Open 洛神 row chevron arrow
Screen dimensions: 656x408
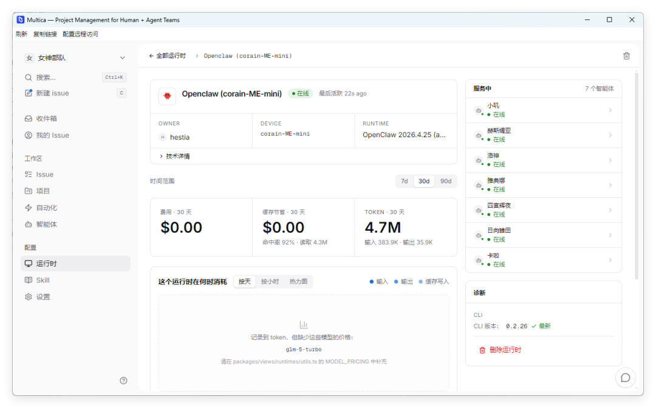[x=610, y=160]
